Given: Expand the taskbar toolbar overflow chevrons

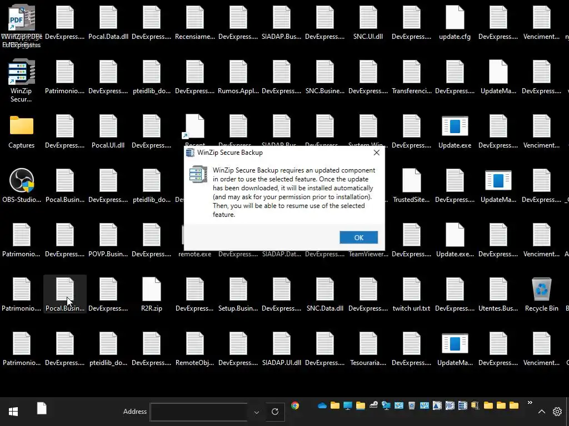Looking at the screenshot, I should [x=530, y=403].
